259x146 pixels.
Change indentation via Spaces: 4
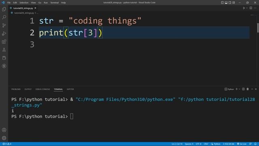click(x=189, y=144)
